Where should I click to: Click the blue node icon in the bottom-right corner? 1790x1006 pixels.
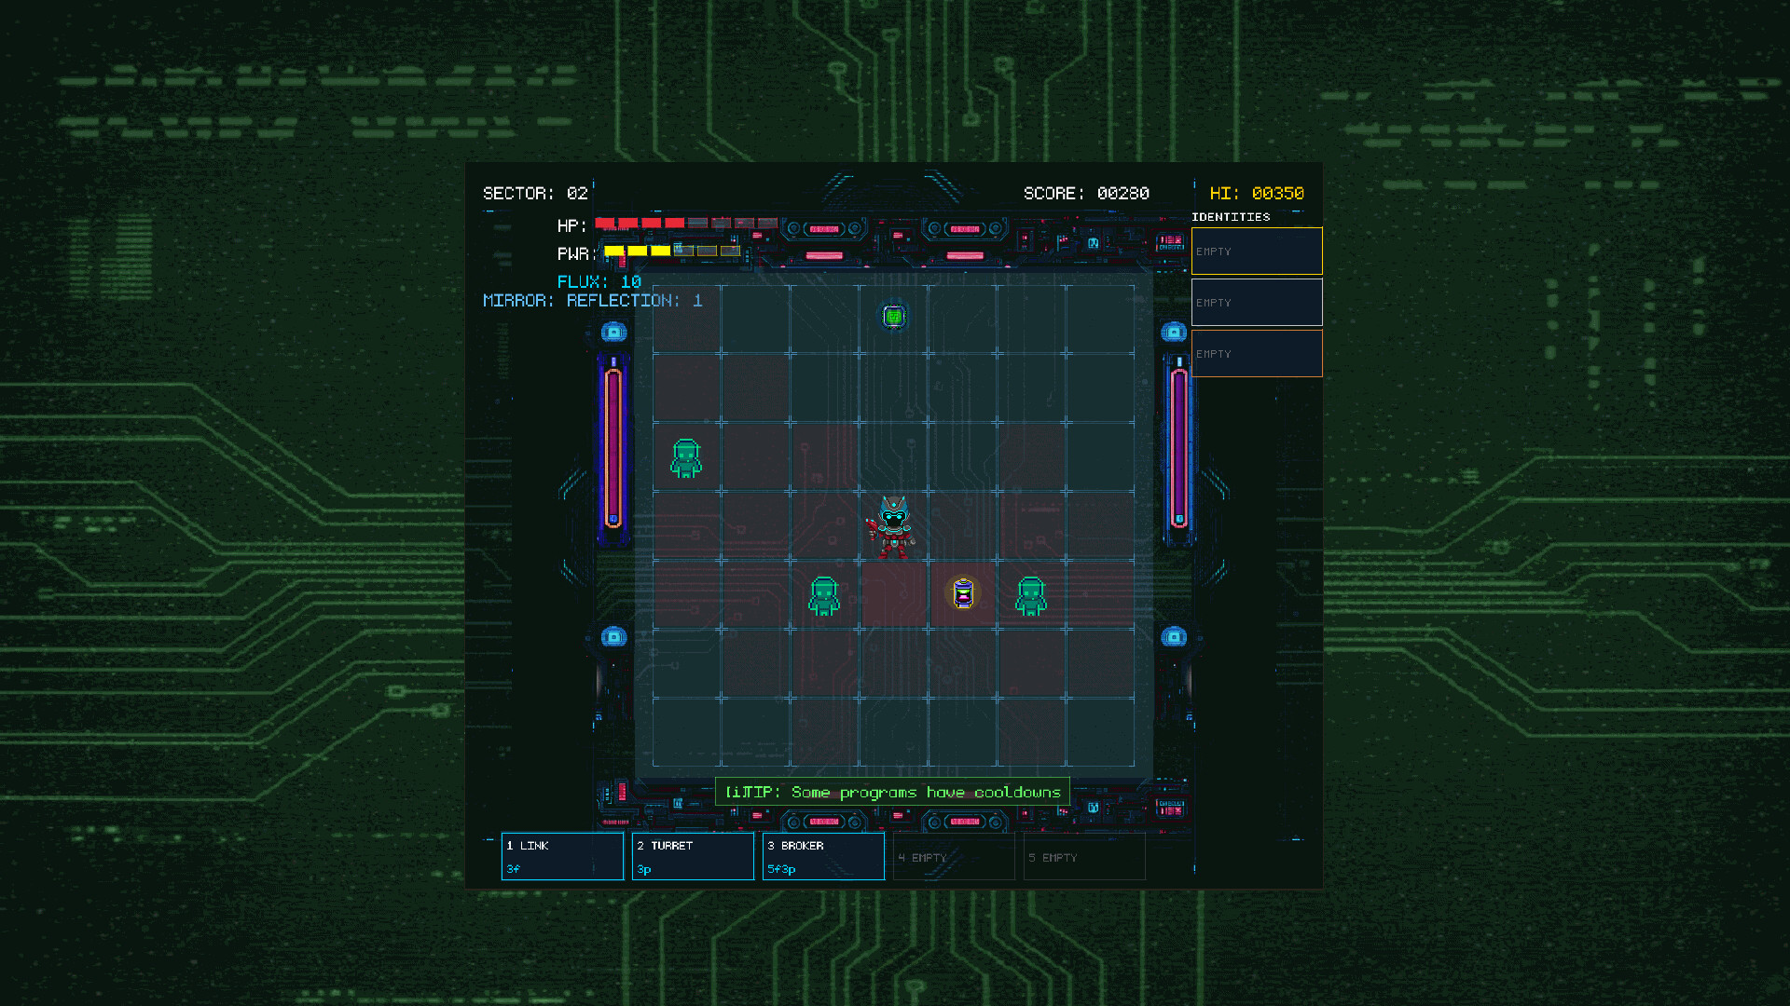click(1174, 635)
